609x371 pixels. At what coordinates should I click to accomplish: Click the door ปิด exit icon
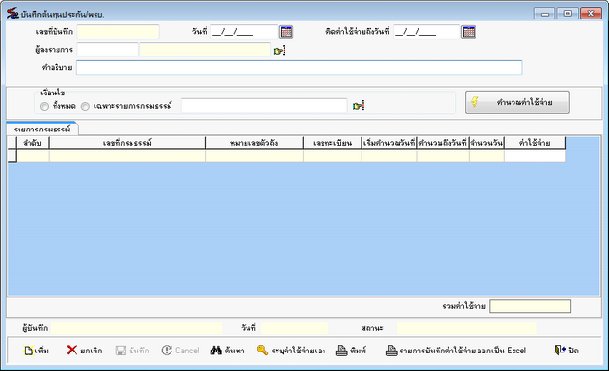tap(560, 350)
